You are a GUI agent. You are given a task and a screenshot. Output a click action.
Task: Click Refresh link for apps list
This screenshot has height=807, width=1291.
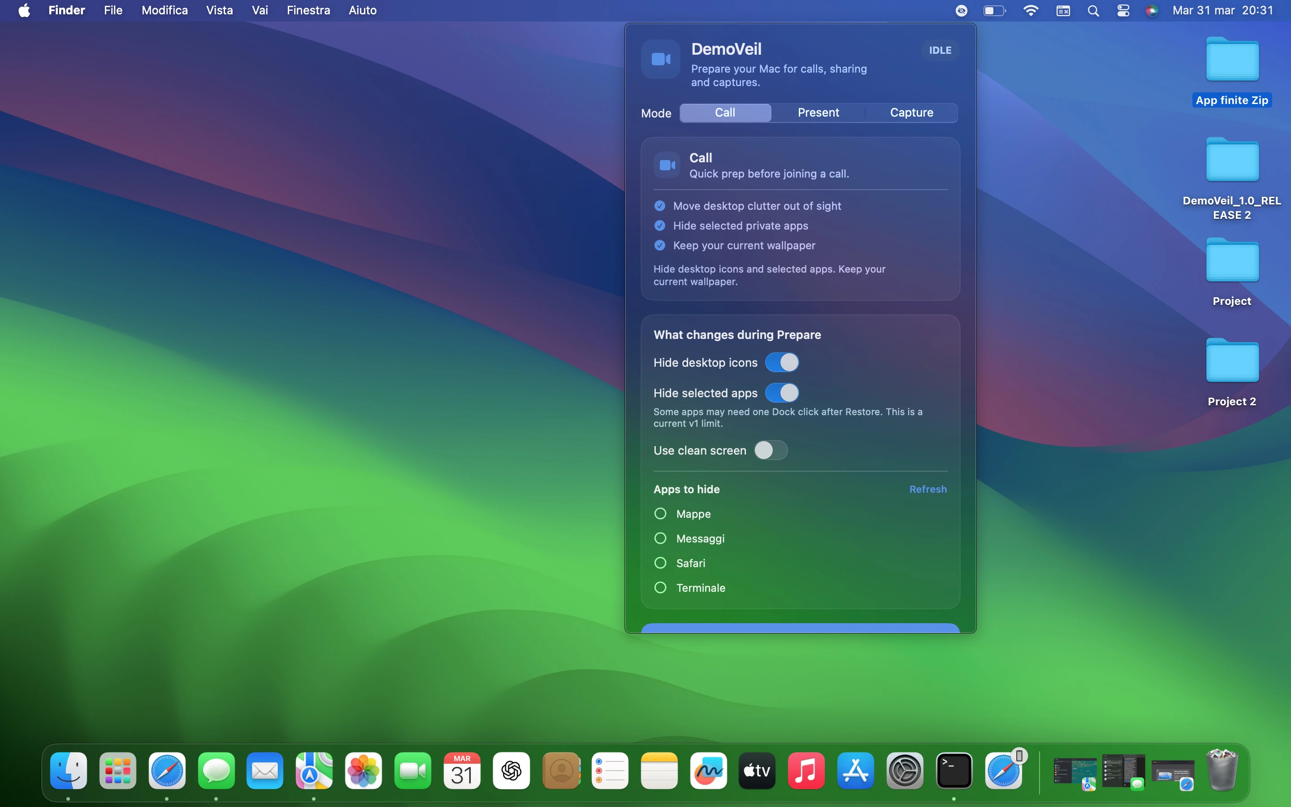pyautogui.click(x=928, y=489)
